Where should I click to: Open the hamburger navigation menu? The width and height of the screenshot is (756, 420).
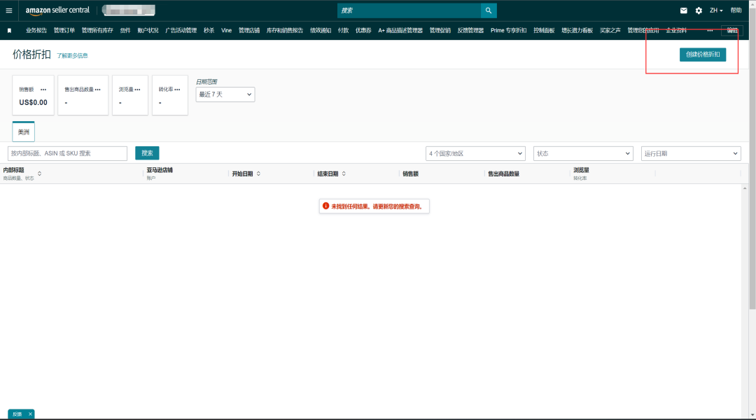coord(8,10)
